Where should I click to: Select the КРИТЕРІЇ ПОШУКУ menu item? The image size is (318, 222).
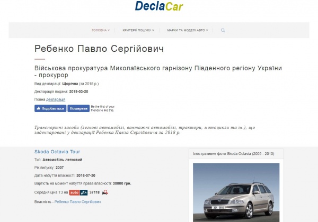(x=137, y=30)
